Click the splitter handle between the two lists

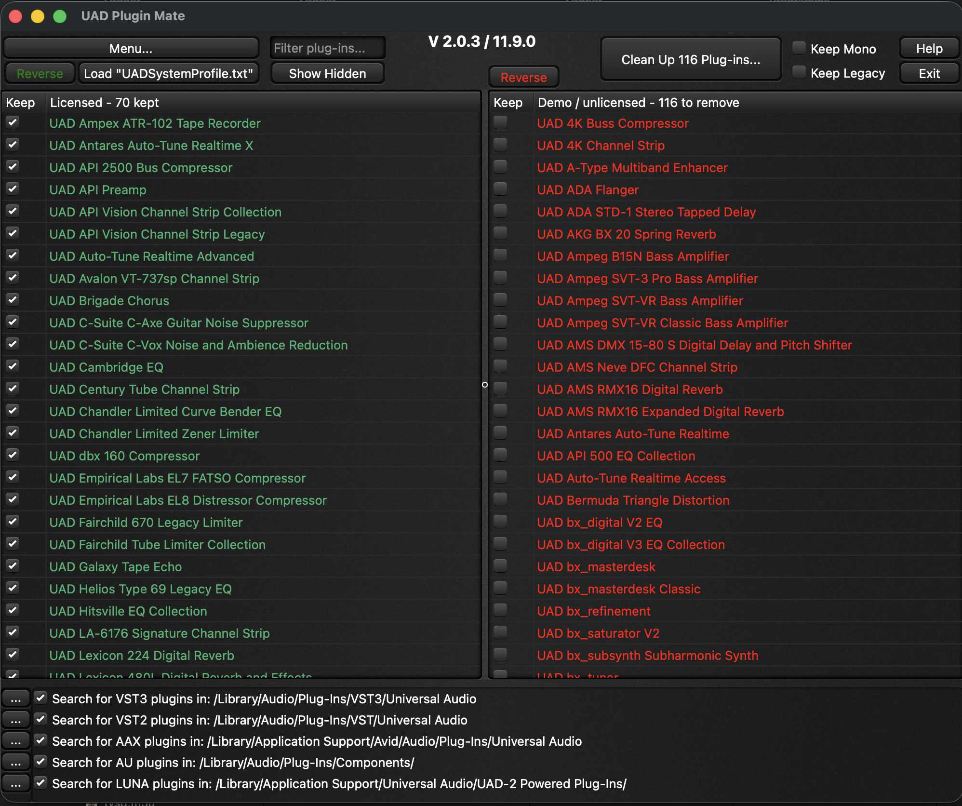click(x=485, y=385)
